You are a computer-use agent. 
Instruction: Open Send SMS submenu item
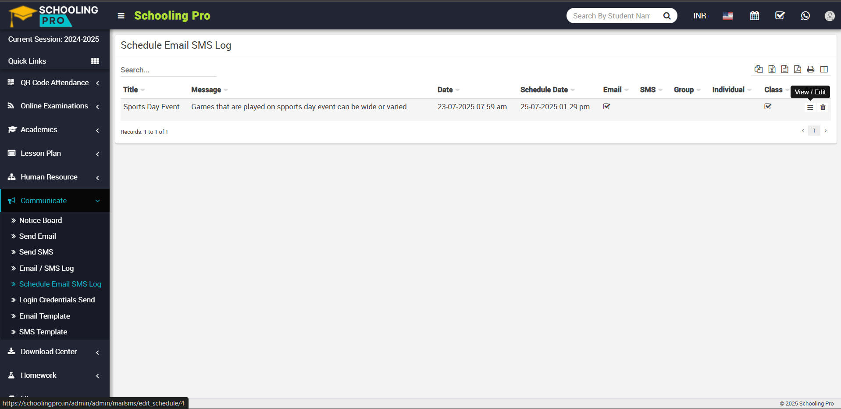tap(36, 252)
